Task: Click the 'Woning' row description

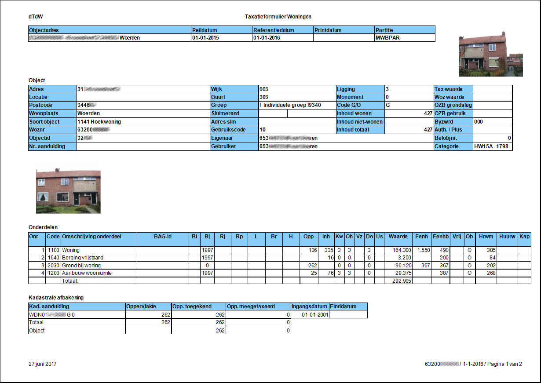Action: click(x=71, y=250)
